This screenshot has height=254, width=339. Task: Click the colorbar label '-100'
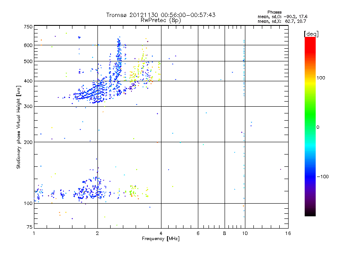[322, 177]
